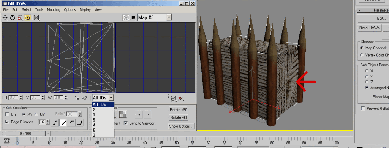
Task: Click the Edit... button in Parameters
Action: (x=381, y=18)
